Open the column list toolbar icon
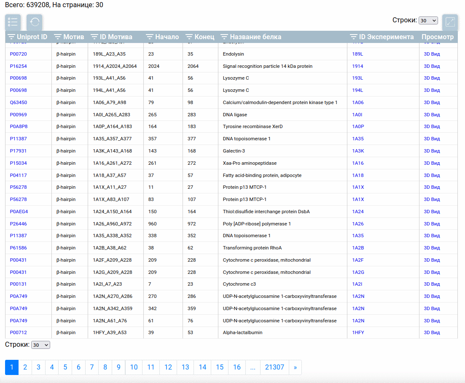The height and width of the screenshot is (383, 465). (13, 22)
